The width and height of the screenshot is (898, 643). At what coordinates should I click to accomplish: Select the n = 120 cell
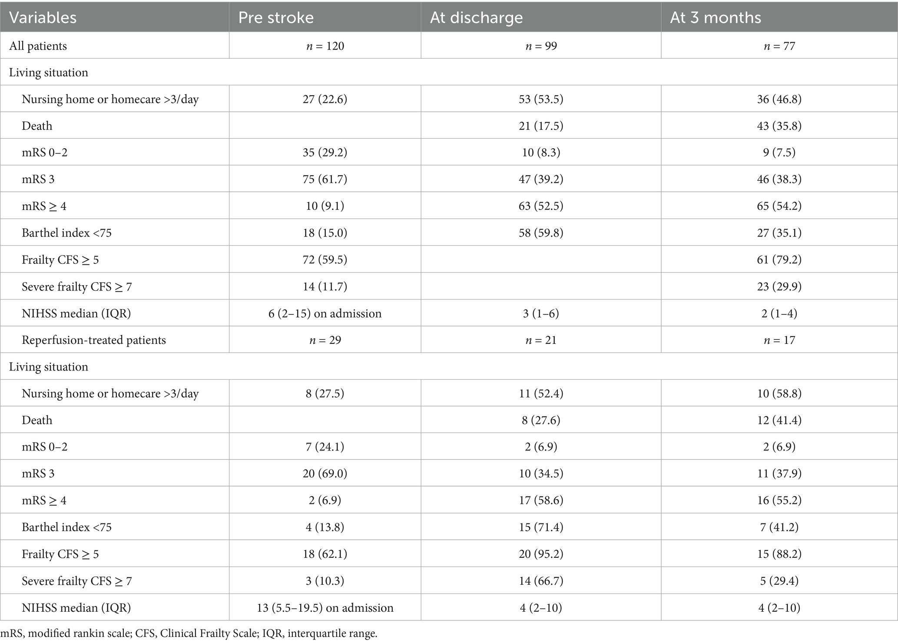325,46
